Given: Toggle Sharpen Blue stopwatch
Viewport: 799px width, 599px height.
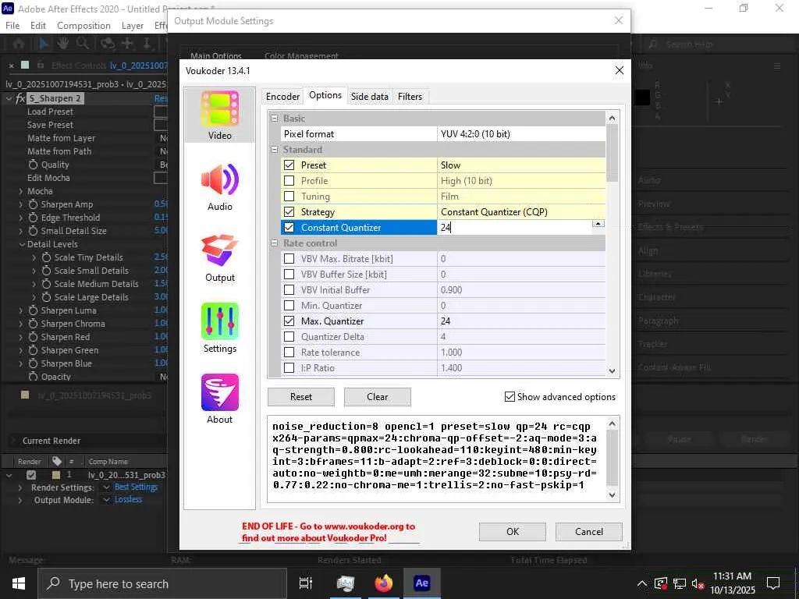Looking at the screenshot, I should (x=33, y=363).
